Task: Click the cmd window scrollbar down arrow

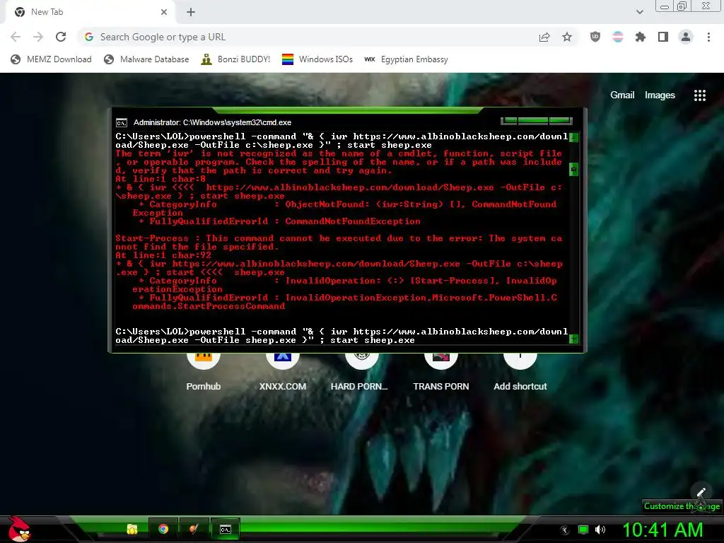Action: (573, 339)
